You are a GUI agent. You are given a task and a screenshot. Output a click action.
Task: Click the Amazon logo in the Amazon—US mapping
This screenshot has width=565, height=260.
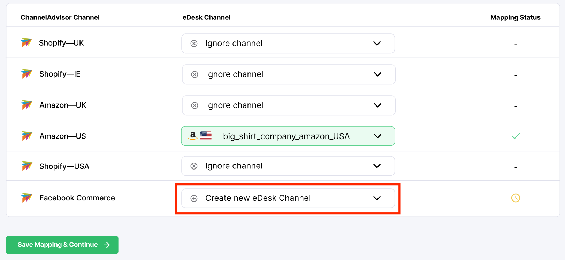click(x=193, y=136)
